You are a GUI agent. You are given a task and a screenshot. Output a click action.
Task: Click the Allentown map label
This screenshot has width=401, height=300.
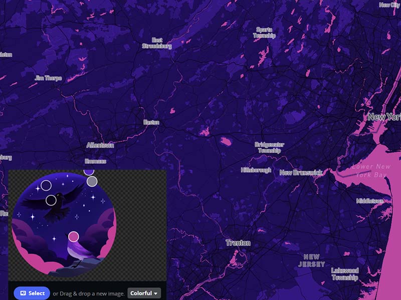101,144
